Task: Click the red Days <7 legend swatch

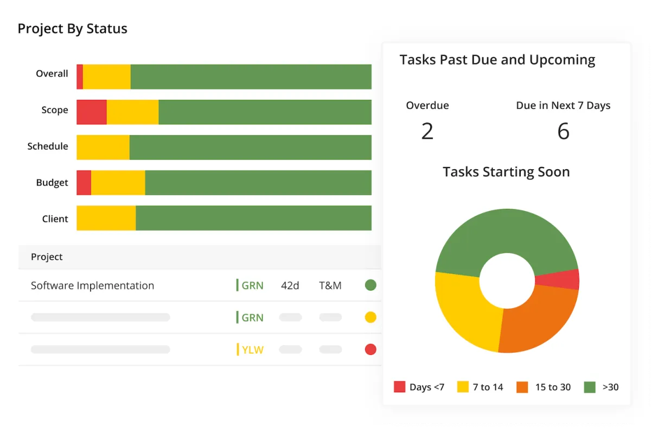Action: tap(399, 387)
